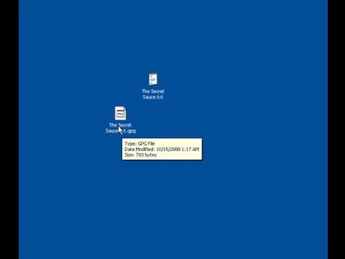Click the 'The Secret Sauce.txt' filename label

point(153,94)
